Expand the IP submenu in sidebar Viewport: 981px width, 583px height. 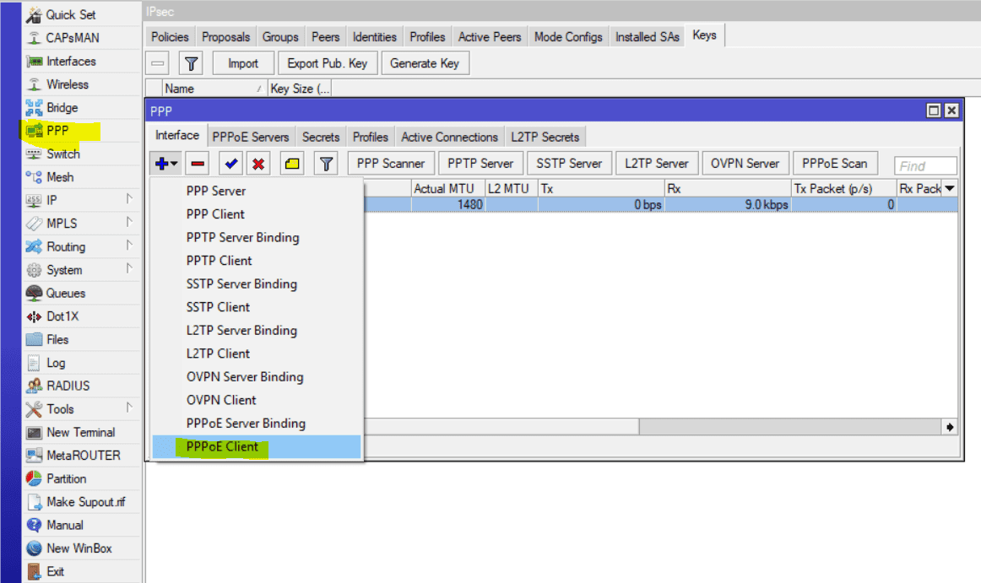tap(52, 201)
